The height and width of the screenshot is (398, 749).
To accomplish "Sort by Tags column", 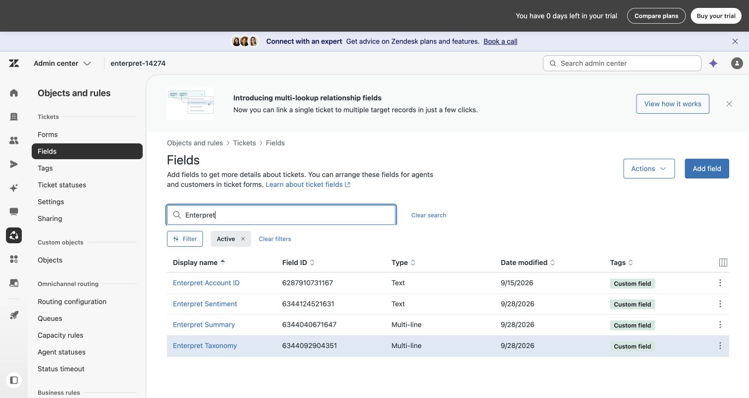I will (622, 263).
